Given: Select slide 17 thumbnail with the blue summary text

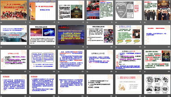Looking at the screenshot, I should [129, 60].
